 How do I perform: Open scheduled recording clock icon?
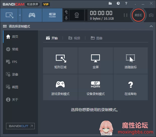click(118, 3)
